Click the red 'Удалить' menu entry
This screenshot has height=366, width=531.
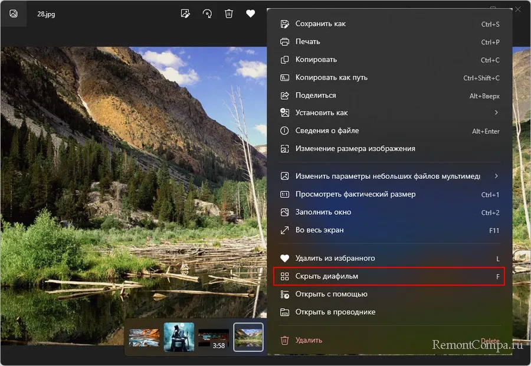(x=389, y=340)
